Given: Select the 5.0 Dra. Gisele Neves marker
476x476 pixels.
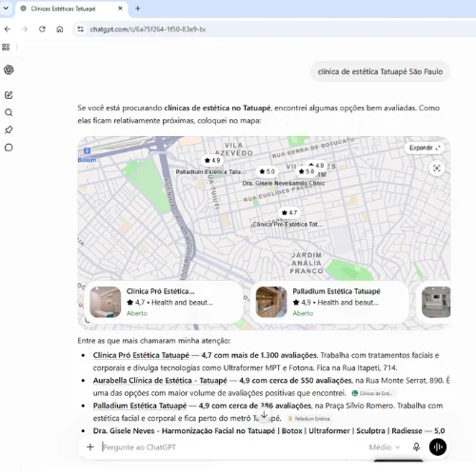Looking at the screenshot, I should click(267, 171).
